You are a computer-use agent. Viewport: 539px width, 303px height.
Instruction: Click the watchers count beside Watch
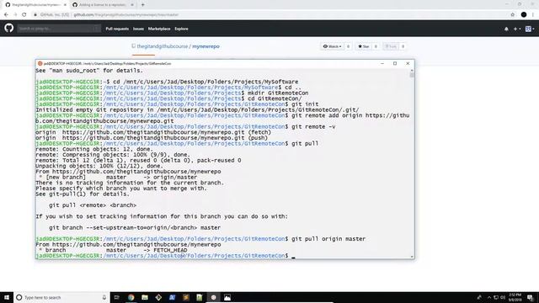click(x=348, y=46)
